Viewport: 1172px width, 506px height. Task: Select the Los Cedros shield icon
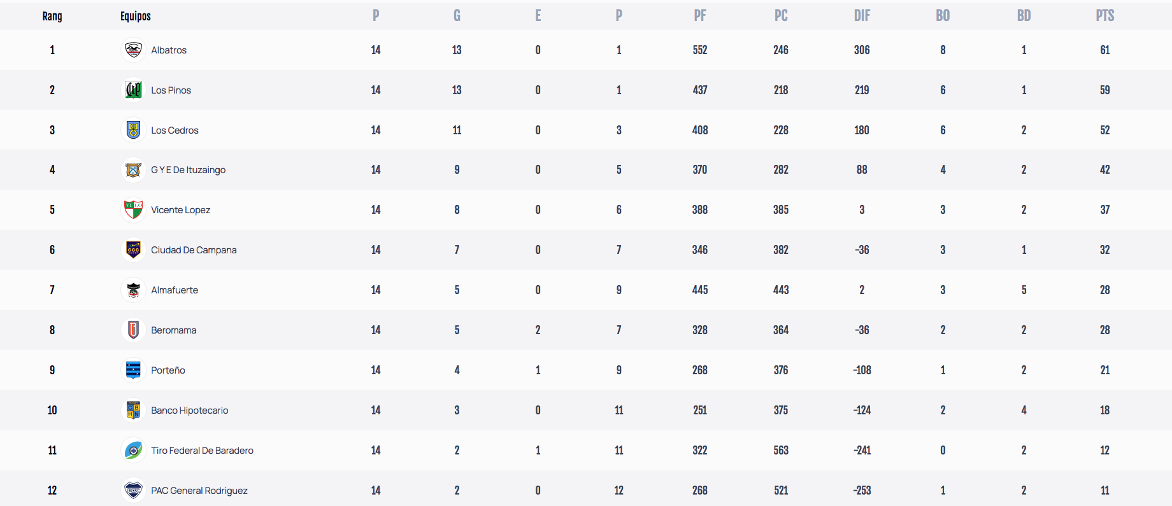coord(133,130)
